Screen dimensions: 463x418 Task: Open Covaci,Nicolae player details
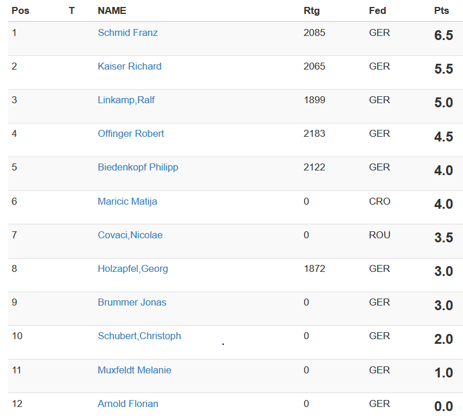(130, 235)
